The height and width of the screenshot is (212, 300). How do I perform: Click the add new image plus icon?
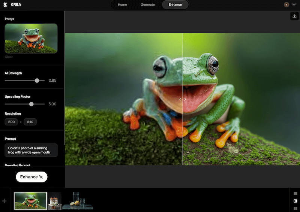coord(4,201)
